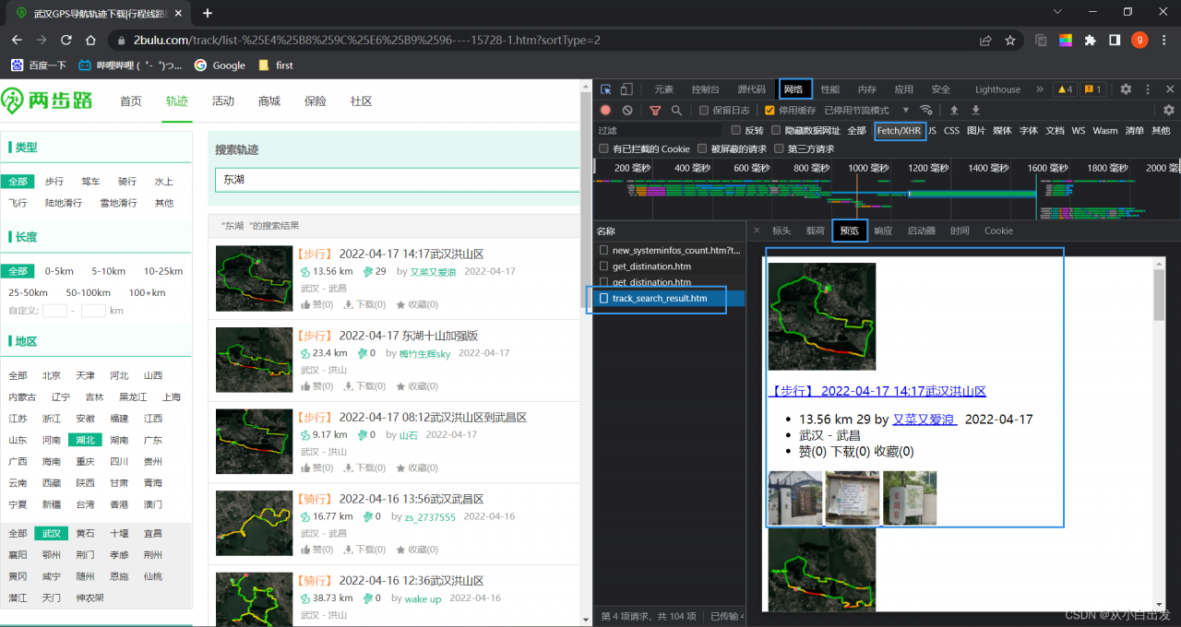
Task: Choose the 5-10km length filter
Action: click(108, 271)
